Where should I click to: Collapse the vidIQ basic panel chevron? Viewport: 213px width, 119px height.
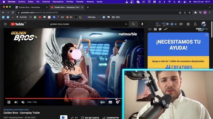(x=207, y=29)
